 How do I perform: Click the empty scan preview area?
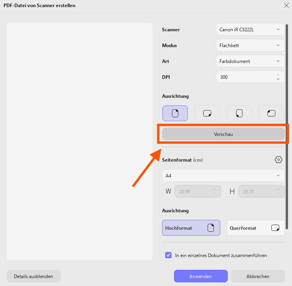click(x=80, y=141)
